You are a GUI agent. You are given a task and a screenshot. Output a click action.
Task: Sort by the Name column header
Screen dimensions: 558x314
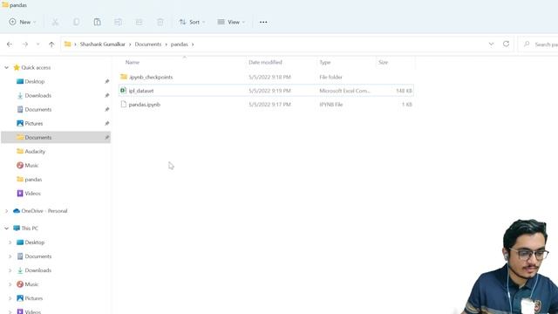[x=133, y=62]
